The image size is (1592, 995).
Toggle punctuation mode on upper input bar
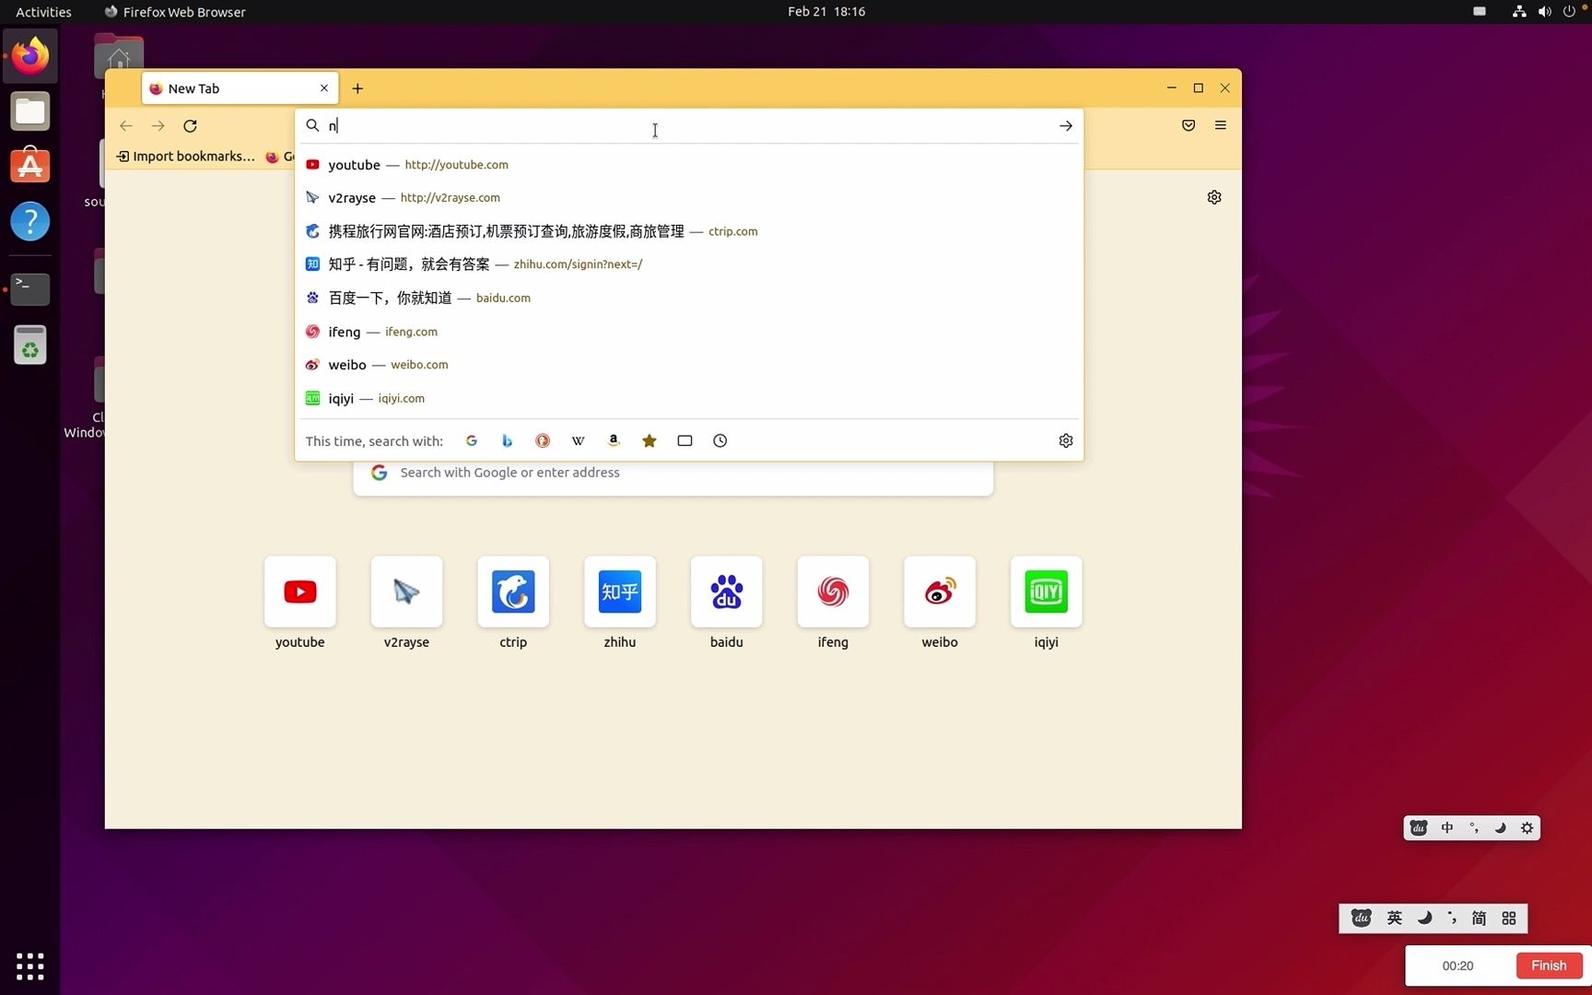[x=1474, y=828]
